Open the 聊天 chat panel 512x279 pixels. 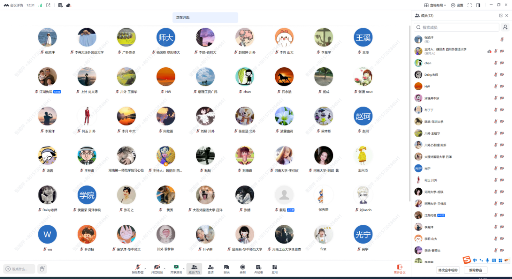226,268
